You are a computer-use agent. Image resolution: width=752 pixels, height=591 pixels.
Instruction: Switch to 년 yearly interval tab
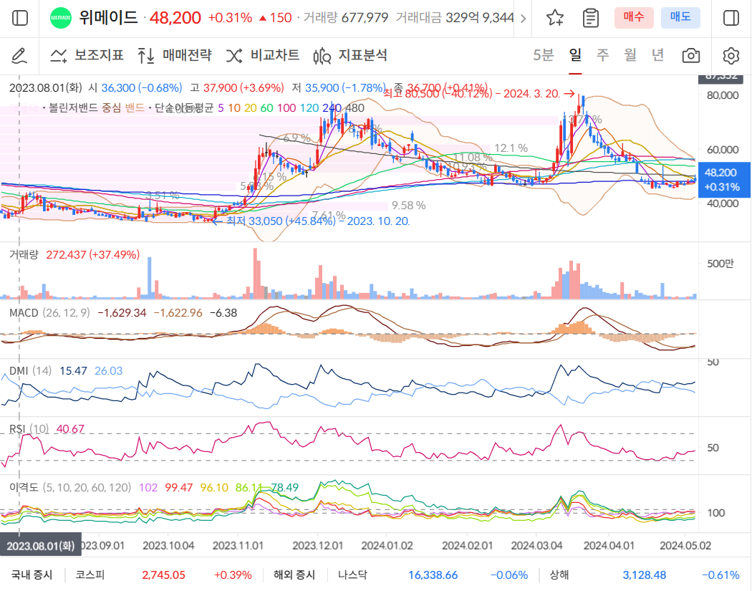(x=657, y=55)
